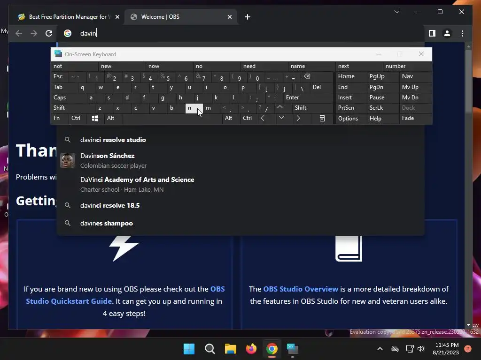The image size is (481, 360).
Task: Close the Welcome | OBS tab
Action: pos(230,17)
